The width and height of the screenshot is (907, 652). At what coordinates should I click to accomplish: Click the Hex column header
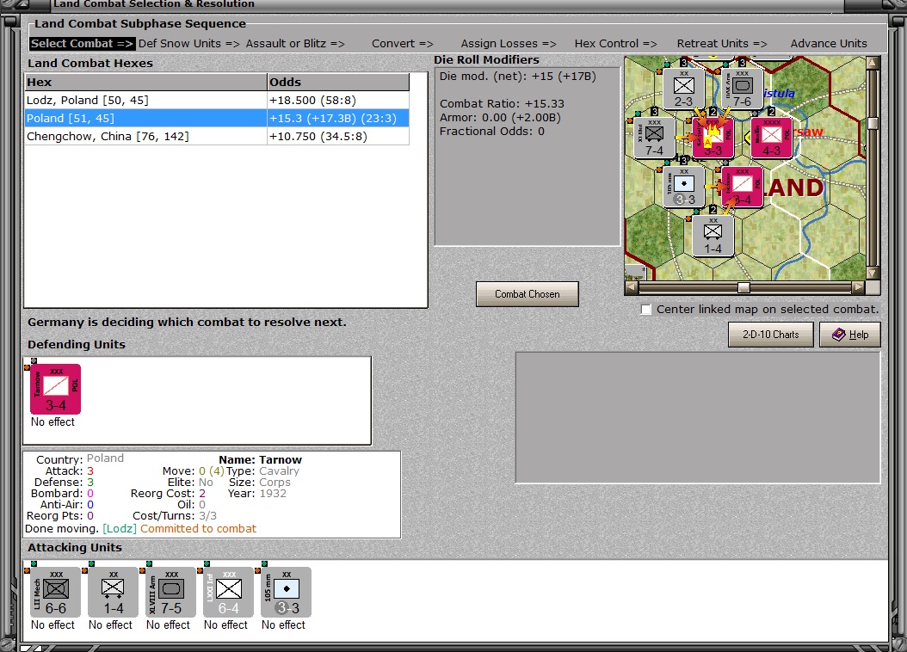tap(145, 82)
